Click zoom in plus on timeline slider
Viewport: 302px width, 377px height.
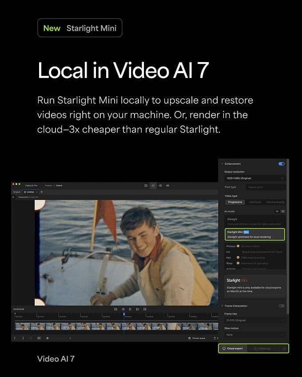(x=70, y=338)
